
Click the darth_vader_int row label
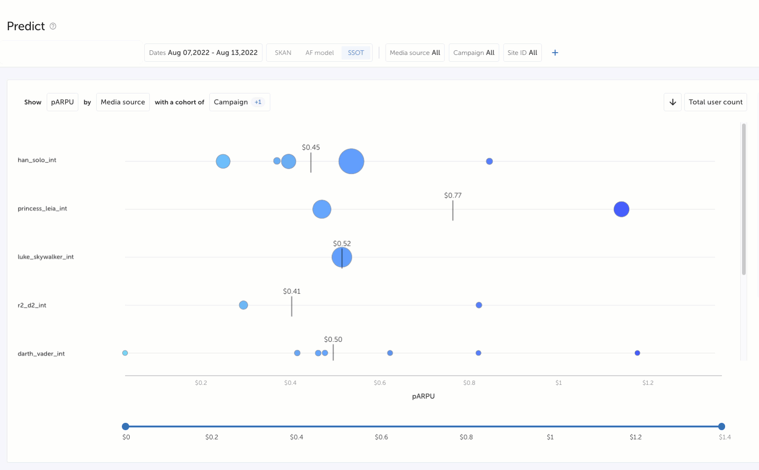pyautogui.click(x=41, y=354)
